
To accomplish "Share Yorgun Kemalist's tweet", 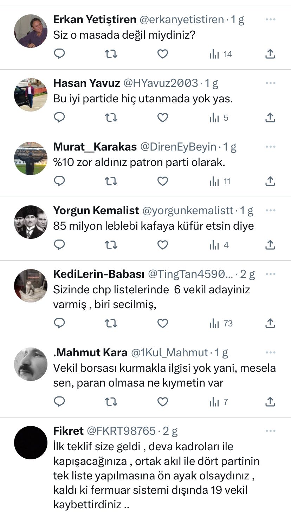I will coord(270,245).
